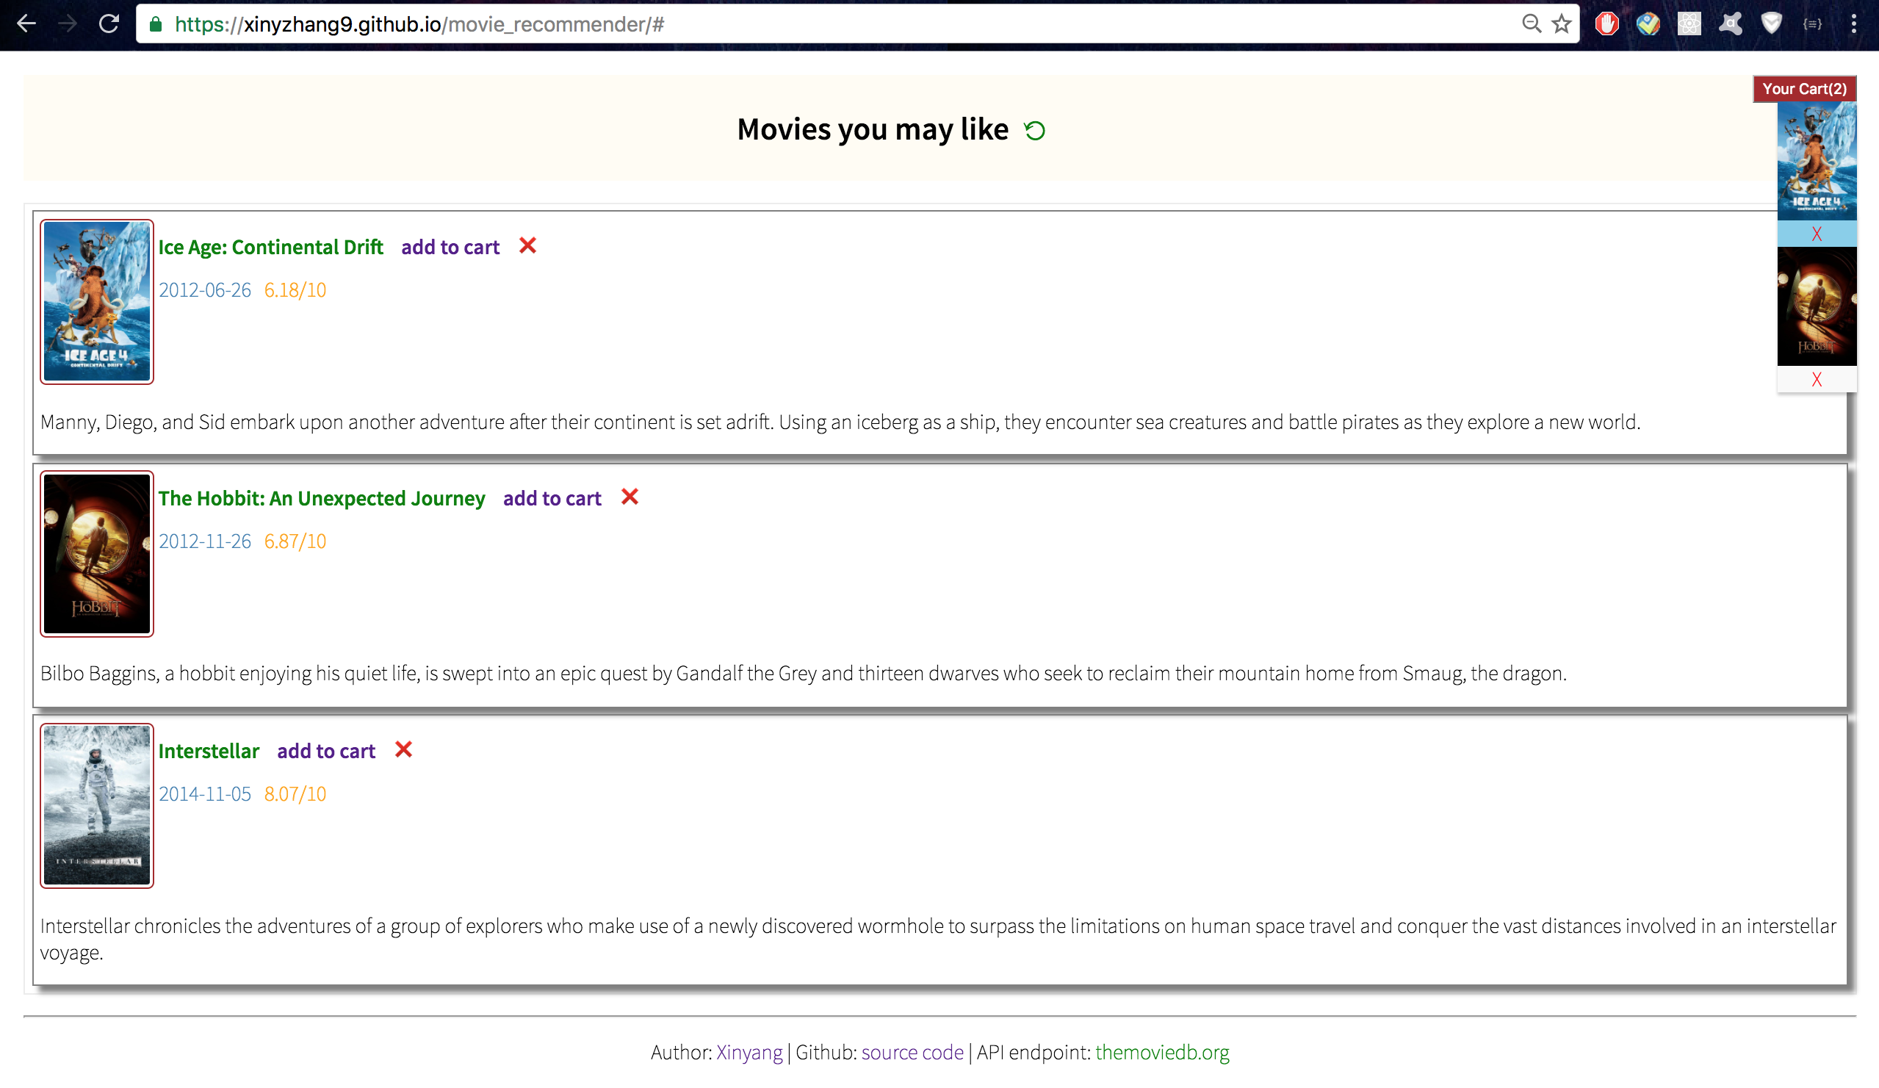Bookmark page with the star icon
1879x1088 pixels.
click(1561, 24)
